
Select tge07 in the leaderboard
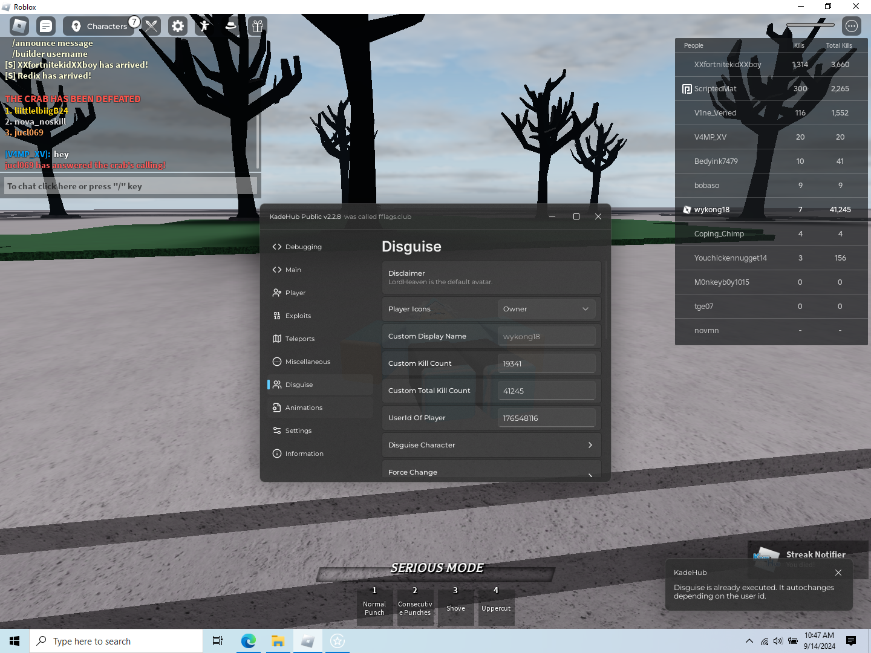[771, 306]
